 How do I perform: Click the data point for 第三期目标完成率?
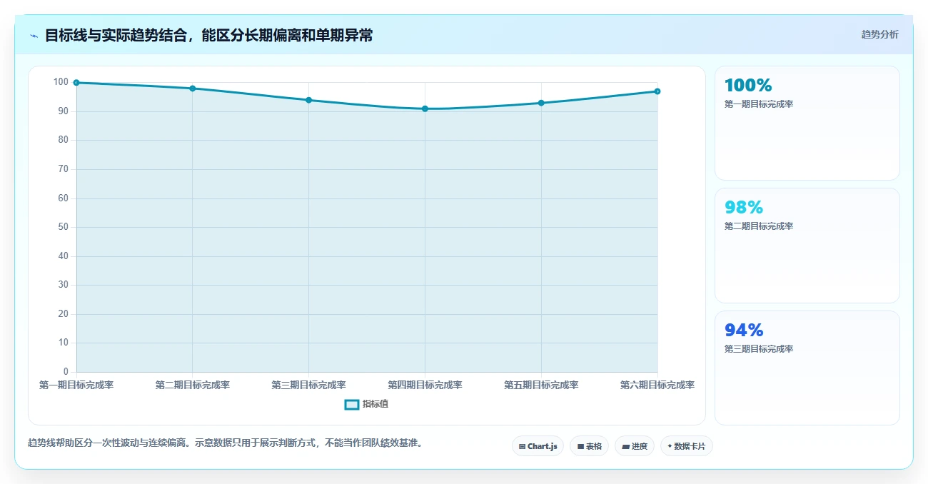(308, 100)
